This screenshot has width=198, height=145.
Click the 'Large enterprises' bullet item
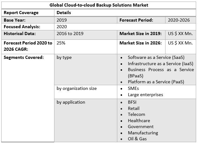145,95
